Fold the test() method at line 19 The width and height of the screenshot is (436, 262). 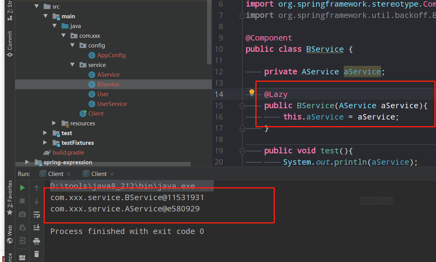pyautogui.click(x=242, y=151)
